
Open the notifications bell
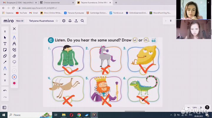click(x=70, y=21)
